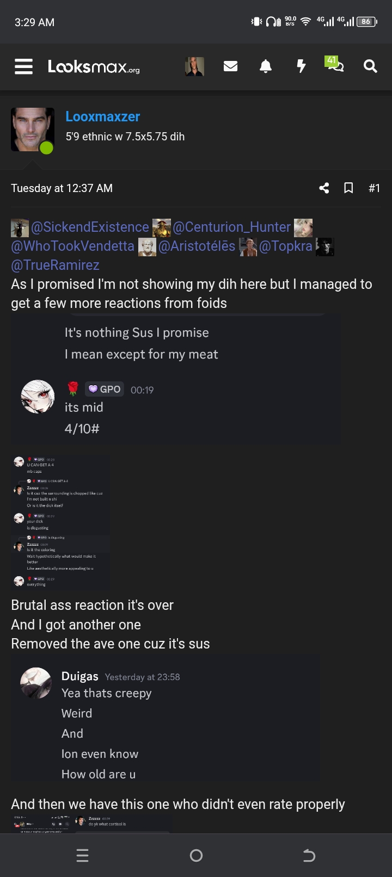Tap the Android home button
392x877 pixels.
coord(196,855)
